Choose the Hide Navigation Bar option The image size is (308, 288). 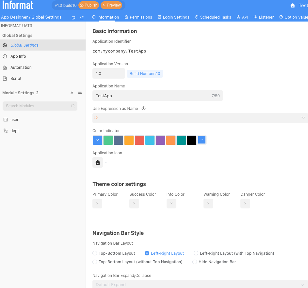point(195,262)
